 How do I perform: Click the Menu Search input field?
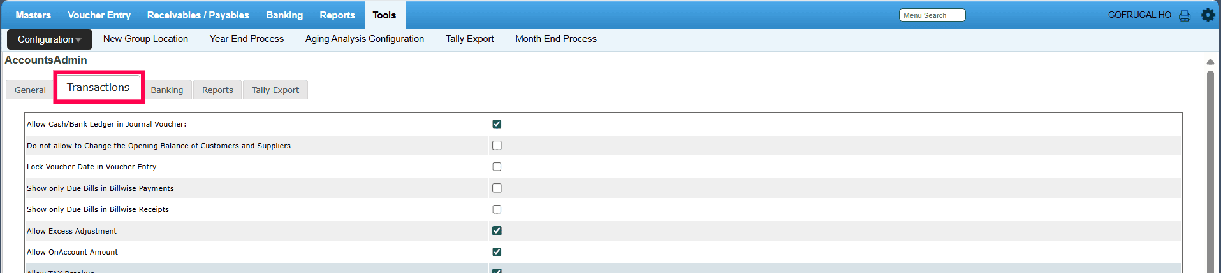pyautogui.click(x=932, y=15)
